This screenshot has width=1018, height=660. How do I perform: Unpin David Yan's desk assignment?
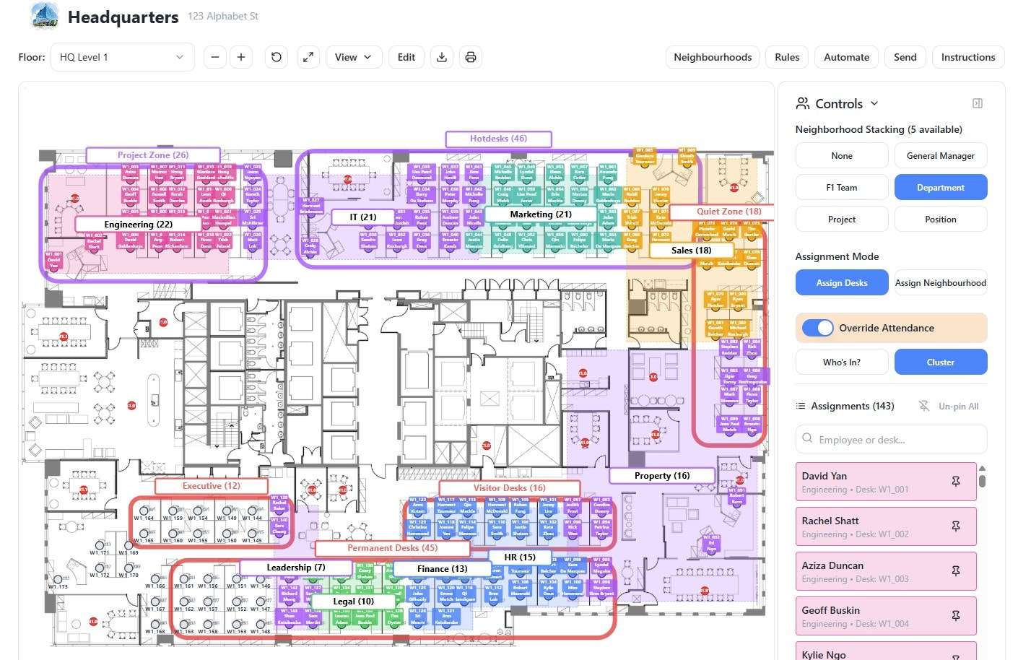click(x=956, y=482)
